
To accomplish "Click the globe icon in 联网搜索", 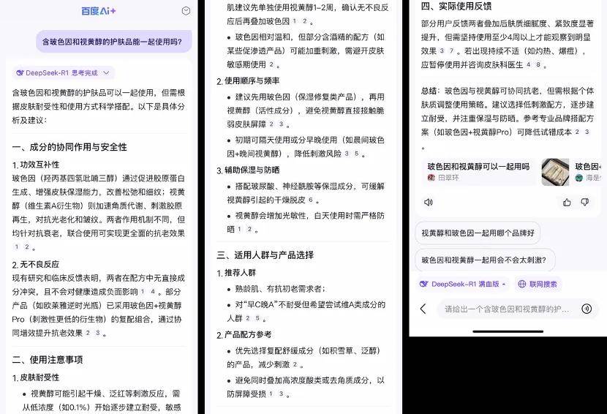I will (522, 284).
